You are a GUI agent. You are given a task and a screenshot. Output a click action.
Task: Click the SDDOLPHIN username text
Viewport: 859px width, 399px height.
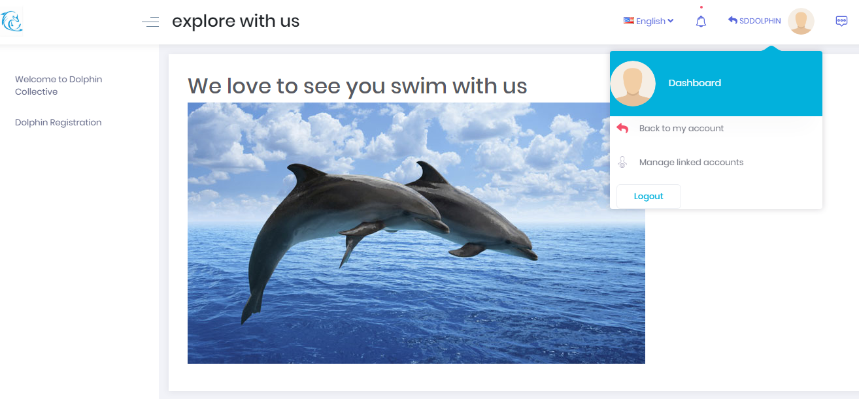[760, 21]
